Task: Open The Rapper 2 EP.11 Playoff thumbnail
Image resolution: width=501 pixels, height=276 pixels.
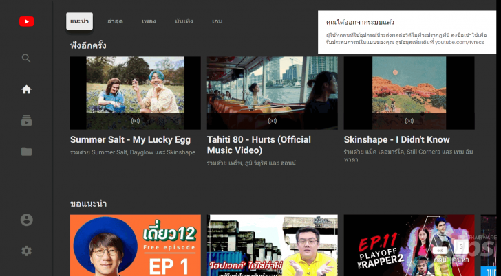Action: coord(409,245)
